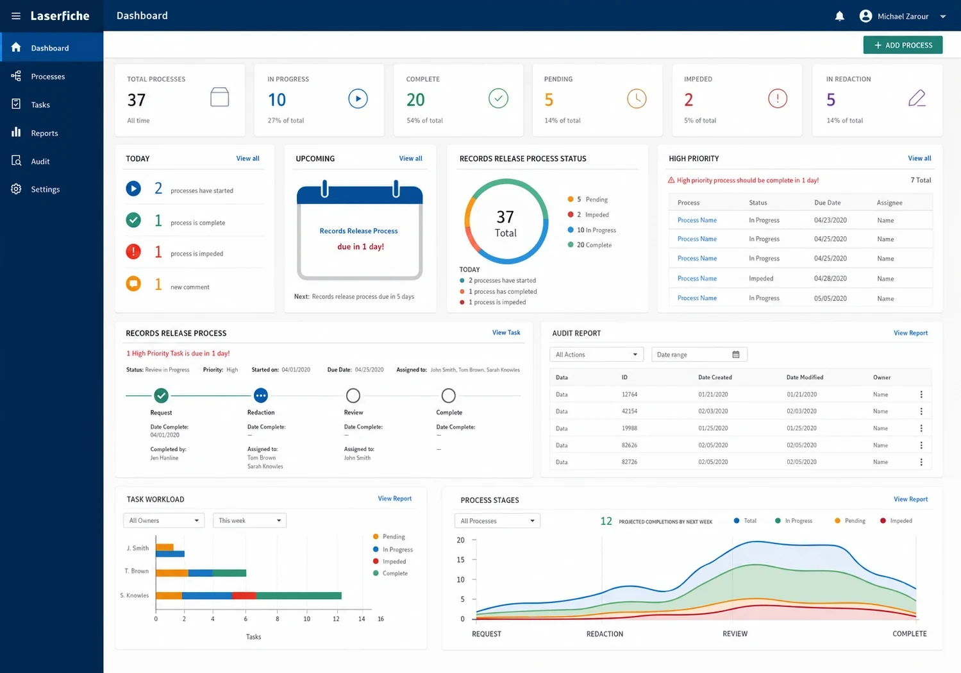Screen dimensions: 961x673
Task: Click the S. Knowles workload bar
Action: click(x=248, y=595)
